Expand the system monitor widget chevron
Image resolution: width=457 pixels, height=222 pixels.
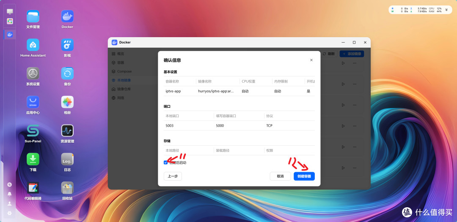point(446,10)
